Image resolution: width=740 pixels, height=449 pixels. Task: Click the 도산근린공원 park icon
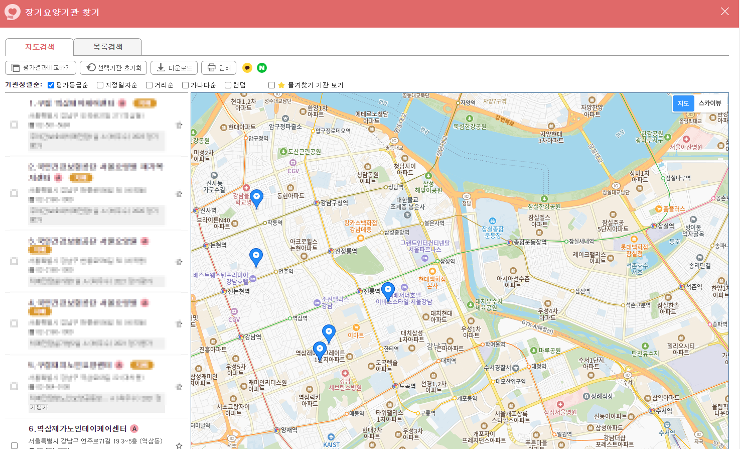283,152
